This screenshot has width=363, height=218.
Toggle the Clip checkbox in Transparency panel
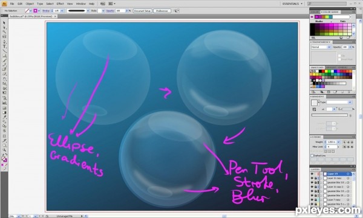[339, 56]
